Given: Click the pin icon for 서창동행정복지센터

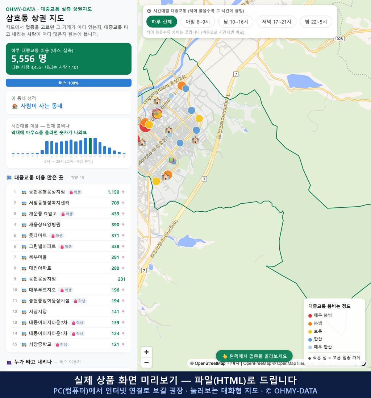Looking at the screenshot, I should coord(123,203).
